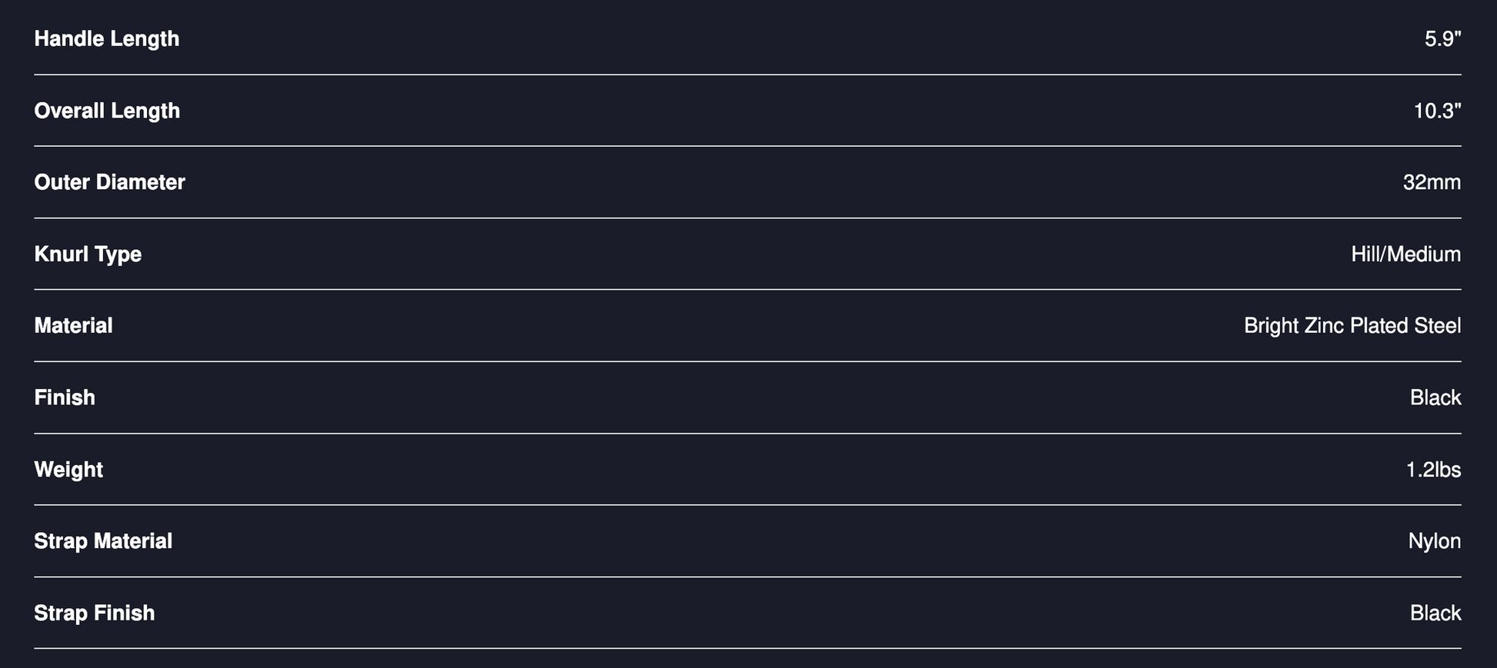Click the 10.3" overall length value
Image resolution: width=1497 pixels, height=668 pixels.
[x=1436, y=111]
